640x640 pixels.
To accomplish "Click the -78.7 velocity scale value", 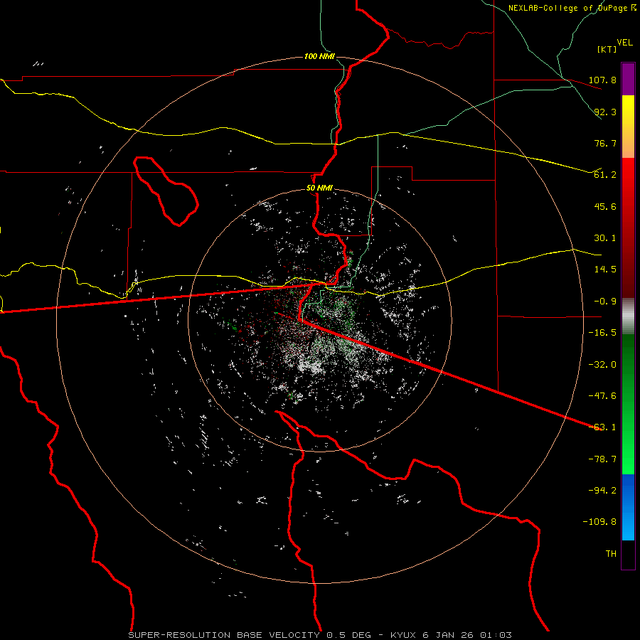I will [x=602, y=459].
